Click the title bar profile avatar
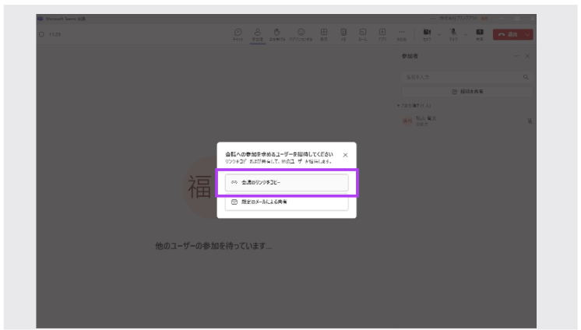This screenshot has height=330, width=581. pyautogui.click(x=484, y=19)
